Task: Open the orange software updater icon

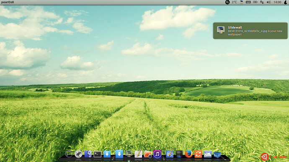Action: pyautogui.click(x=198, y=154)
